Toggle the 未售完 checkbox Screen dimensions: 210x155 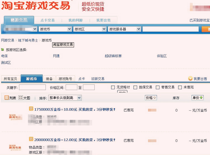(x=180, y=88)
